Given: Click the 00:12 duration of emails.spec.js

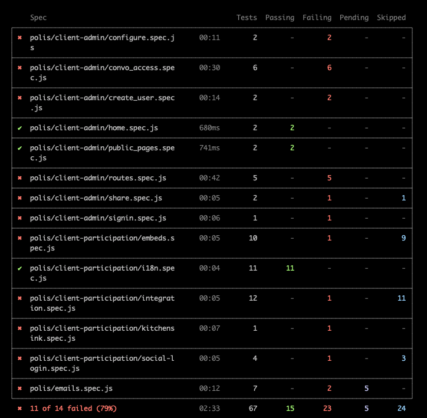Looking at the screenshot, I should click(x=209, y=389).
